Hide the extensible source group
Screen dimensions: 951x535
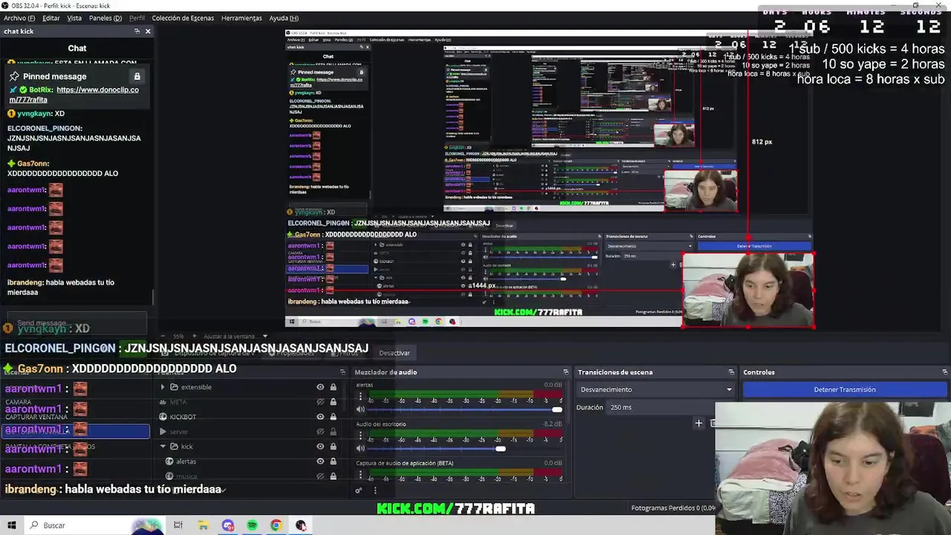click(320, 387)
